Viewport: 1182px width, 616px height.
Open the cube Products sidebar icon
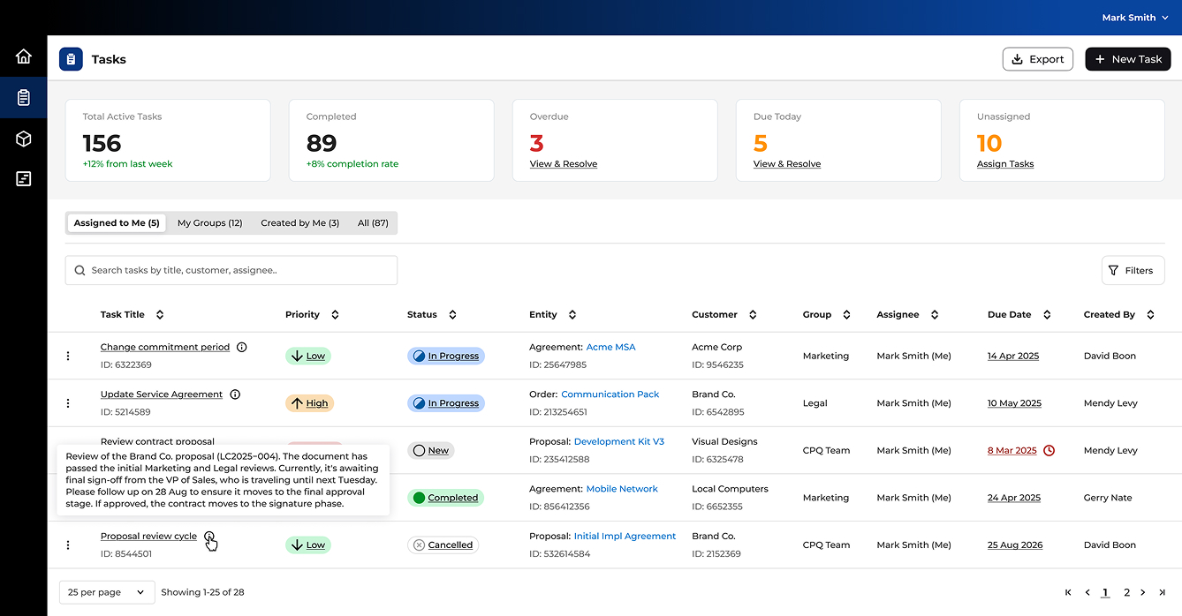point(24,139)
